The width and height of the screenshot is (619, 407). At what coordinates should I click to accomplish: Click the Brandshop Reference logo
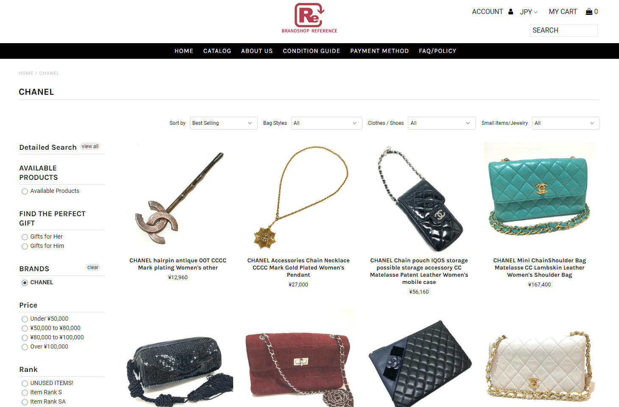click(309, 18)
